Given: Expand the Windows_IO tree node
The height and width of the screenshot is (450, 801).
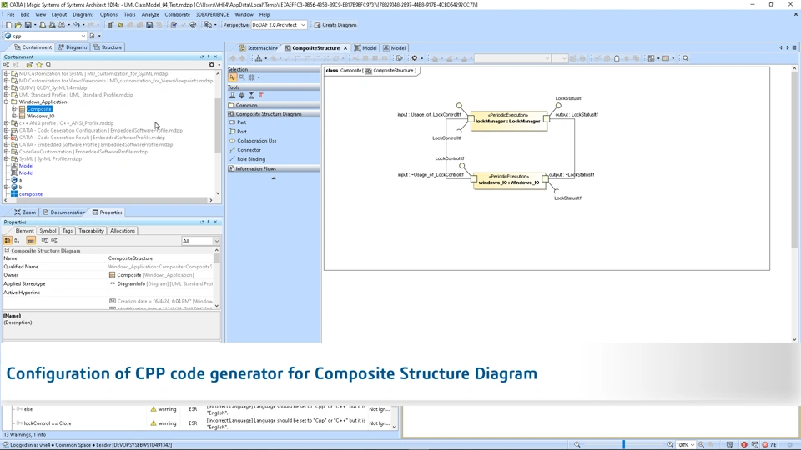Looking at the screenshot, I should (x=14, y=117).
